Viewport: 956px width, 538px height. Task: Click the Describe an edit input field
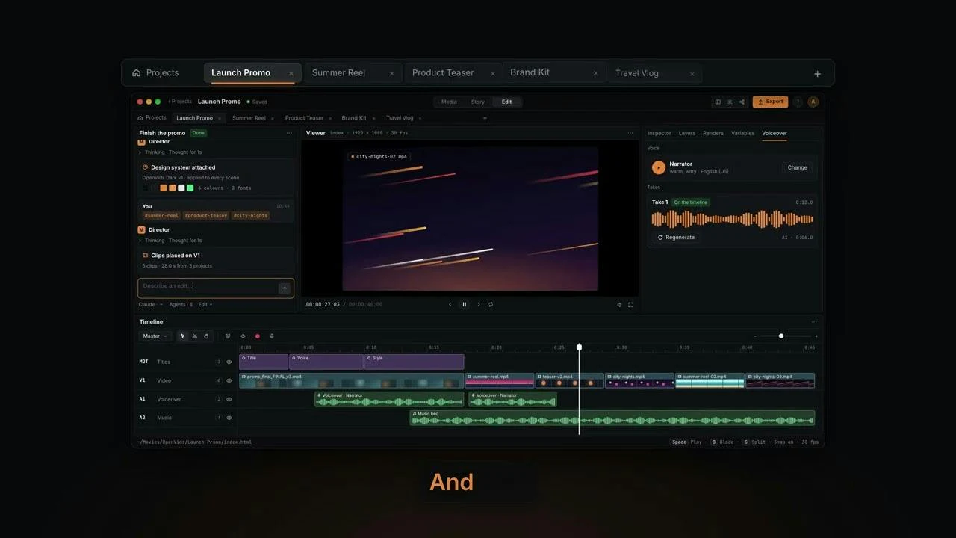pos(216,288)
